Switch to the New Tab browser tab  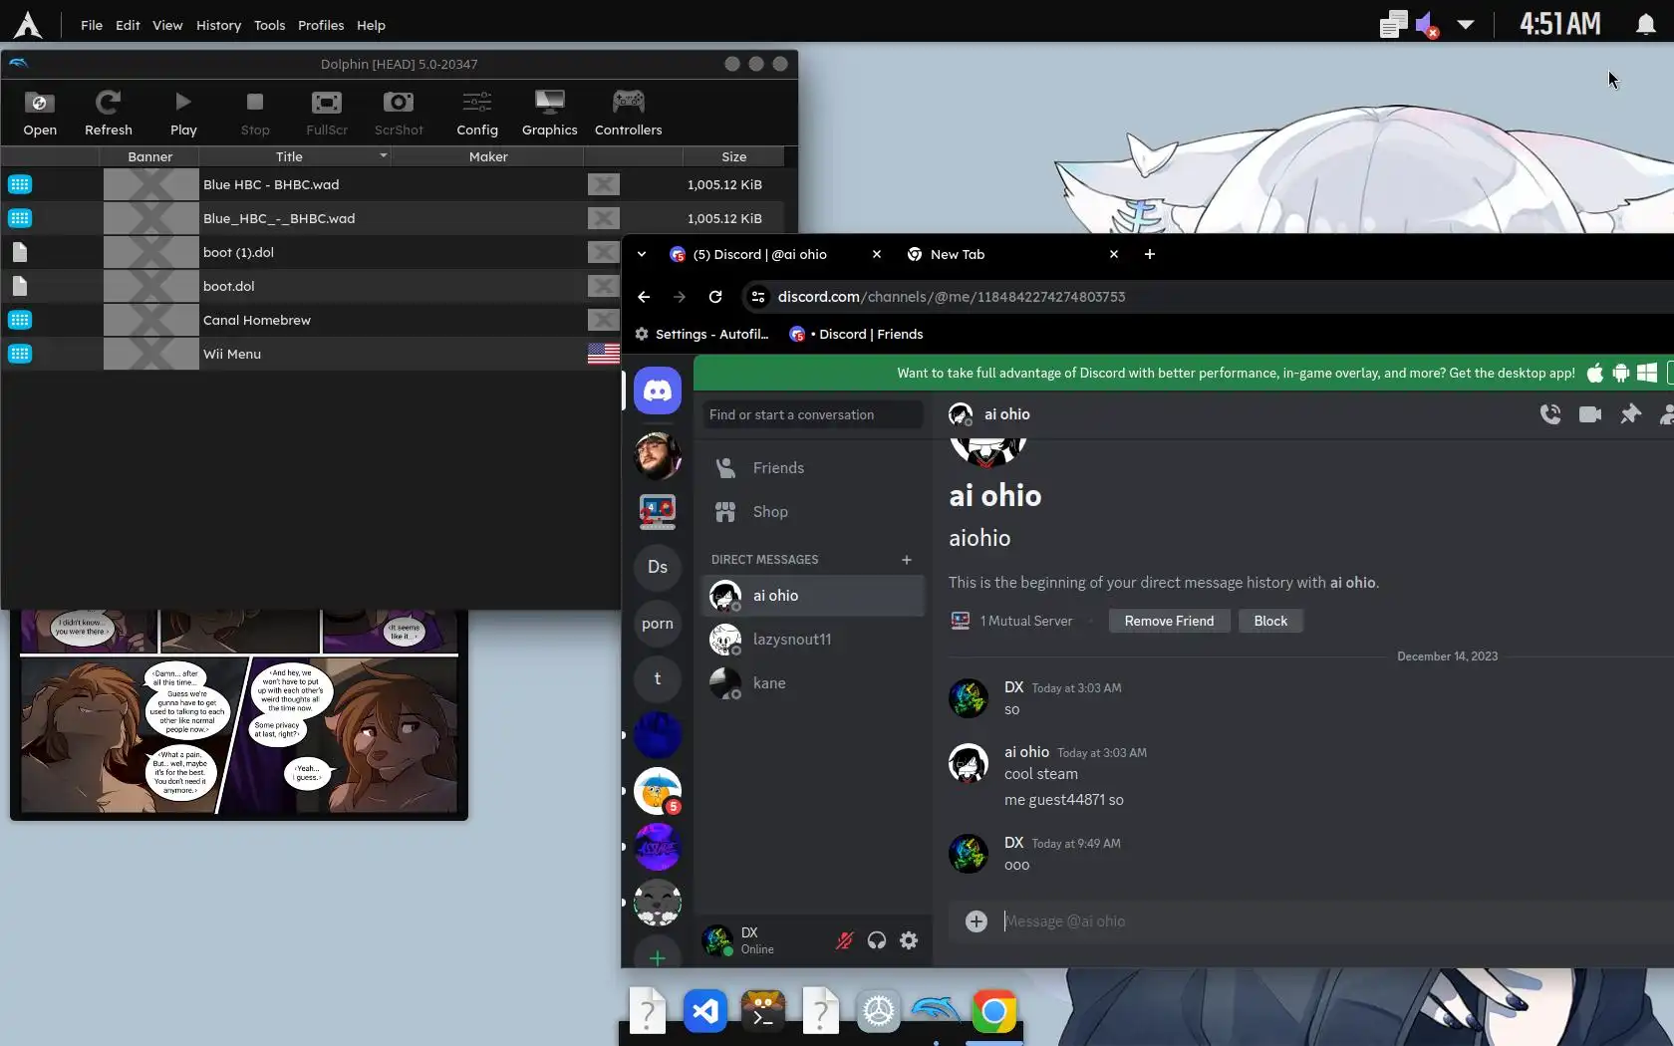tap(1012, 254)
